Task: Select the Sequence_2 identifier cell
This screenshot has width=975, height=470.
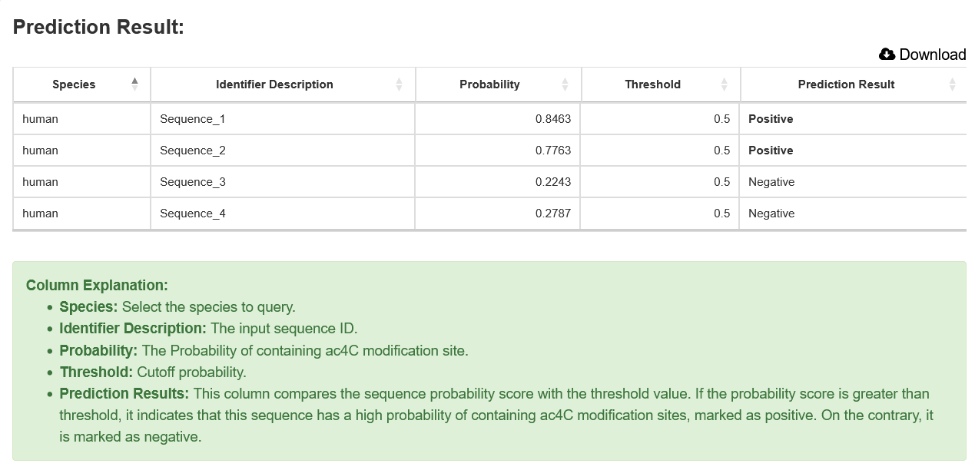Action: click(x=193, y=151)
